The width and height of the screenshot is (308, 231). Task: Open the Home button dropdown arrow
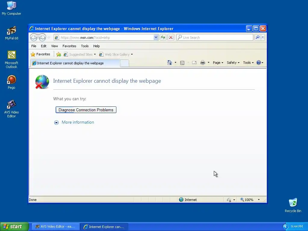175,63
